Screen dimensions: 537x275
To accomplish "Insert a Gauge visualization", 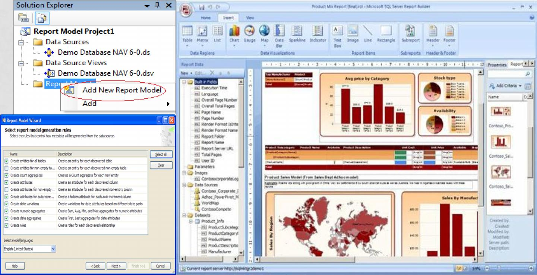I will tap(249, 34).
